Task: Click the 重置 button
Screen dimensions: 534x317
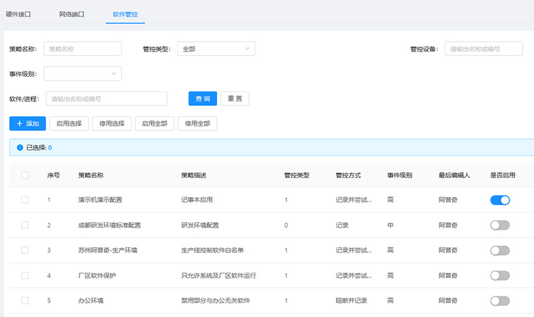Action: (235, 99)
